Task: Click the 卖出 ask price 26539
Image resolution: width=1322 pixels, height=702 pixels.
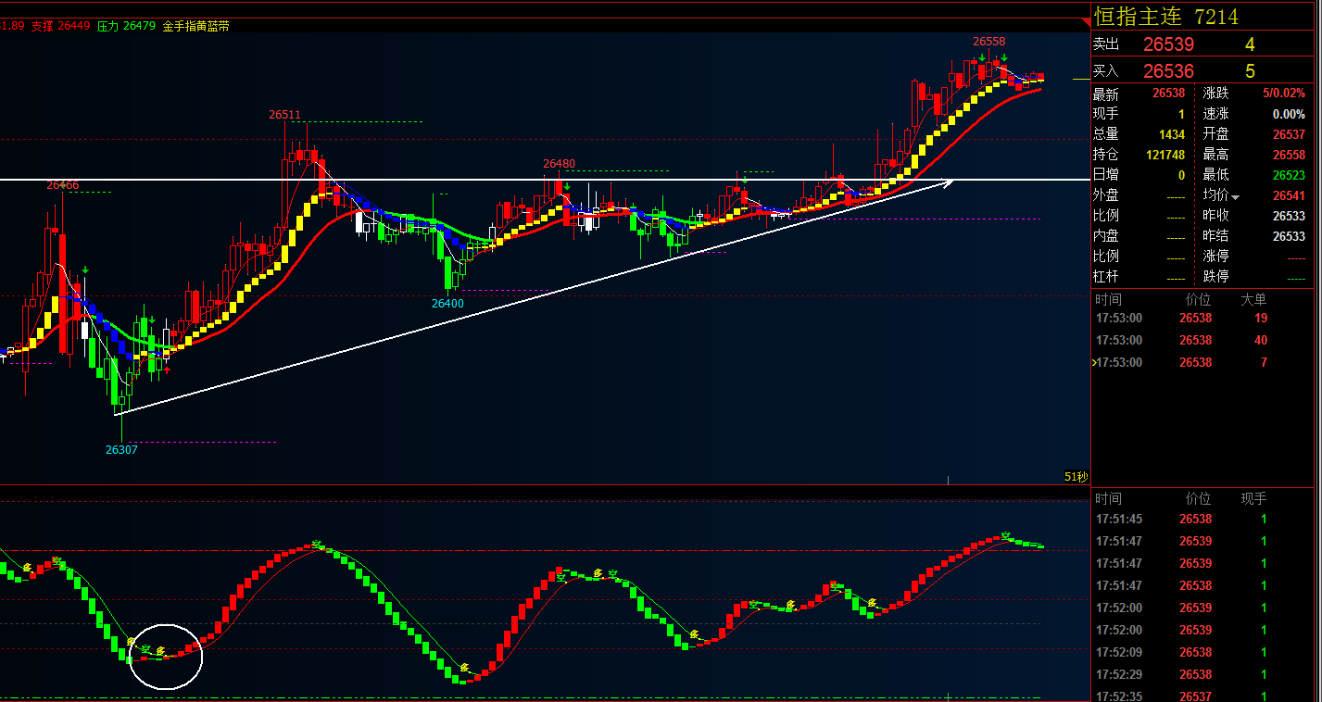Action: pos(1168,44)
